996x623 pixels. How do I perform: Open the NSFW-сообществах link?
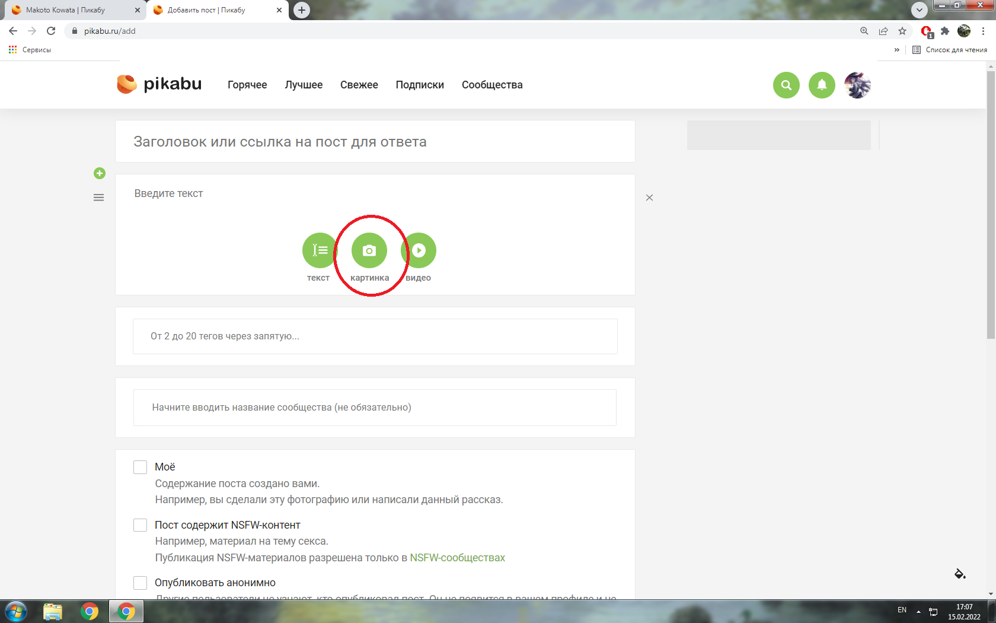[x=457, y=558]
